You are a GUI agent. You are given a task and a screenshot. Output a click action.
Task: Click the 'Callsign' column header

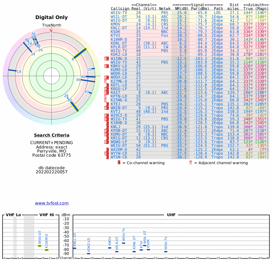[x=120, y=8]
